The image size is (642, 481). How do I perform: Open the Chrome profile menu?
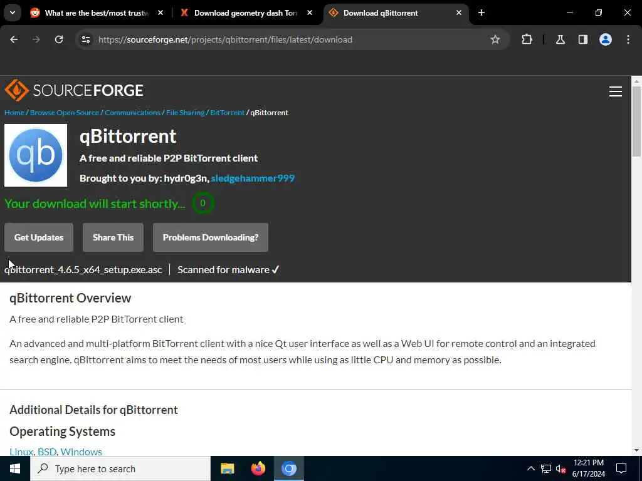[x=605, y=39]
